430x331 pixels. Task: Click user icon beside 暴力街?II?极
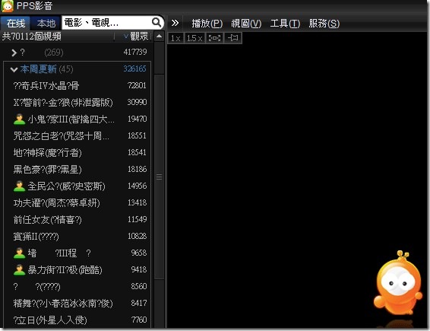(19, 270)
